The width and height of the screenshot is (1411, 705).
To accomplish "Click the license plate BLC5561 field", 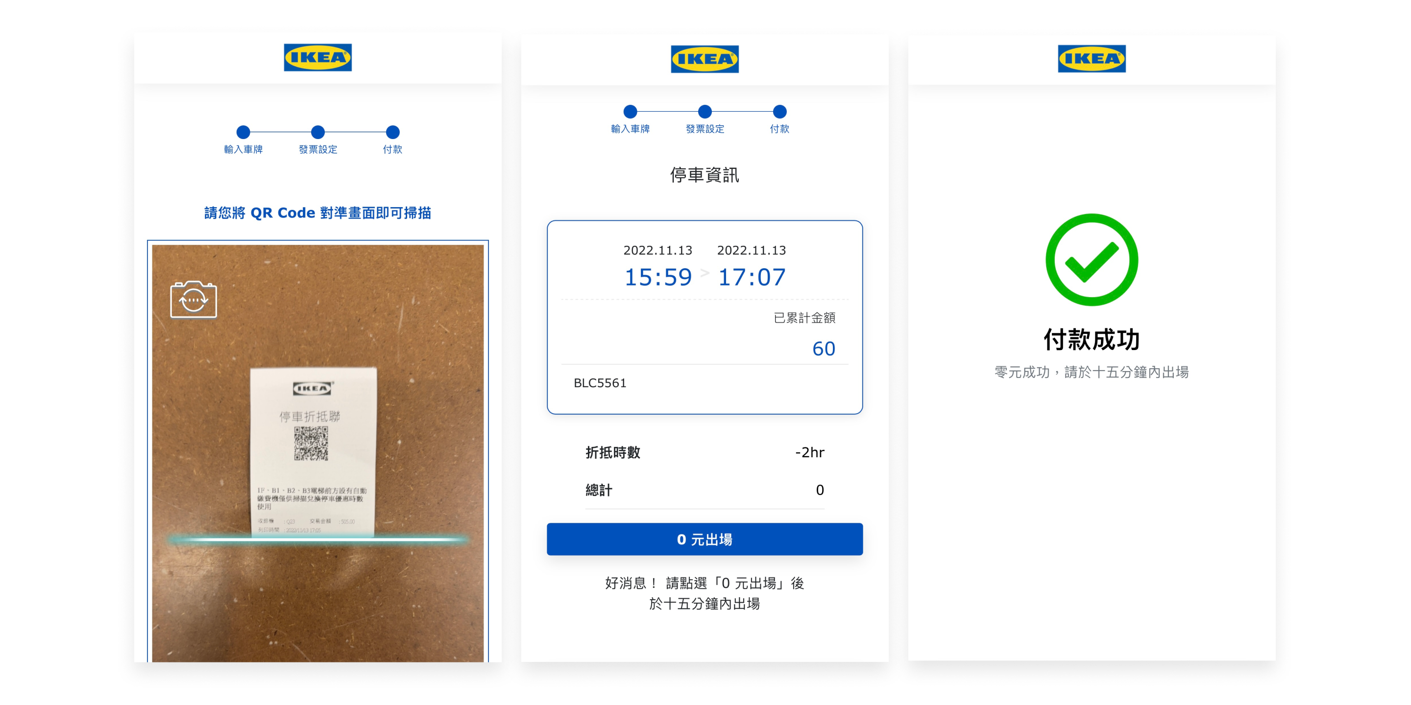I will click(x=705, y=383).
